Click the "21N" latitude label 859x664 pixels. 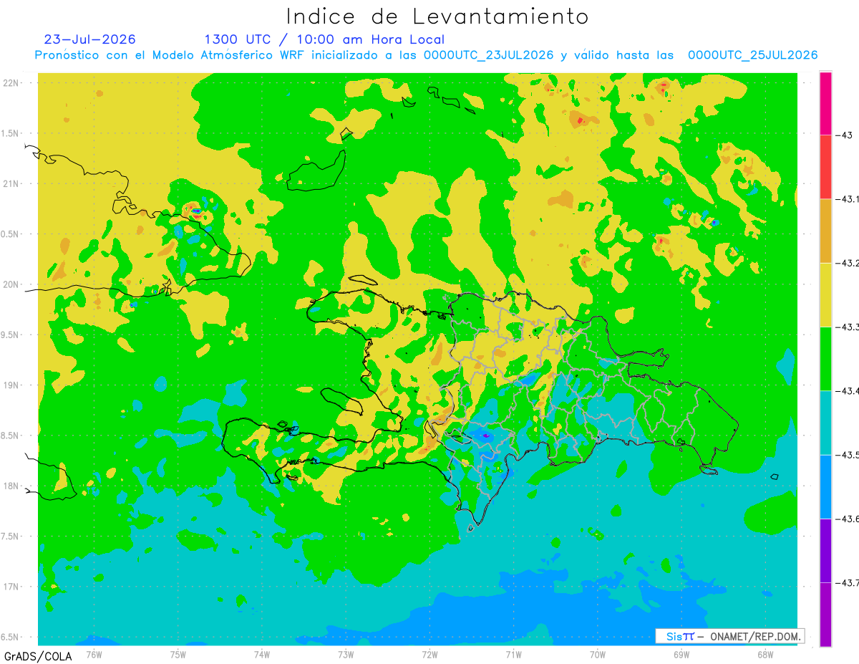tap(11, 183)
